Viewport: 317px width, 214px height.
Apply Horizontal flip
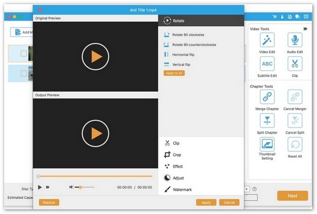[x=179, y=54]
